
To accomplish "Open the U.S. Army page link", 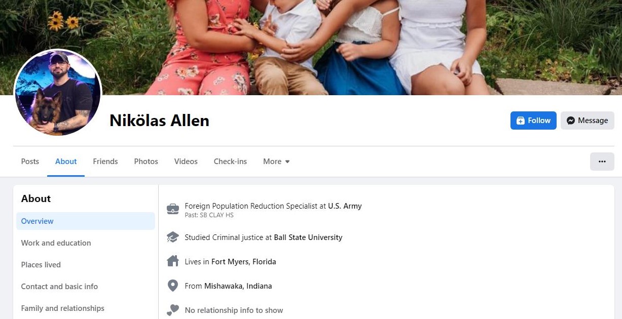I will 345,206.
